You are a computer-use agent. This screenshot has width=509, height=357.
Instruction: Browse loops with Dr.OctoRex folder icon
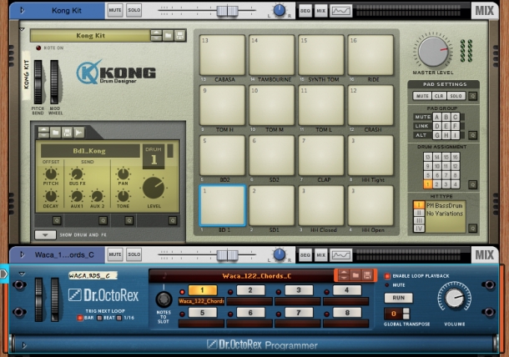coord(355,275)
